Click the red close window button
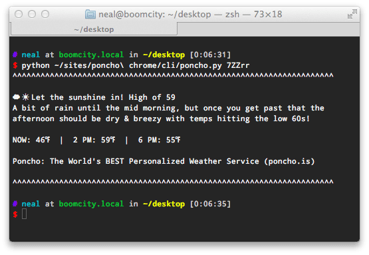This screenshot has width=369, height=255. coord(19,14)
